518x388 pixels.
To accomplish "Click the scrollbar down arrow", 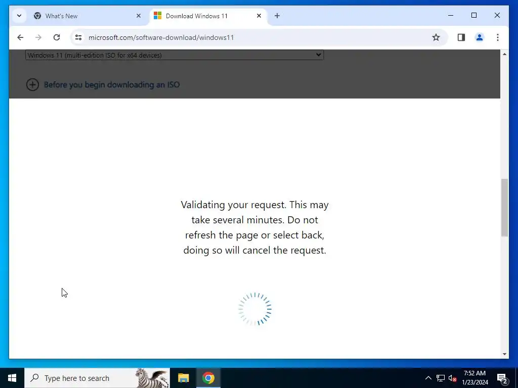I will point(504,354).
